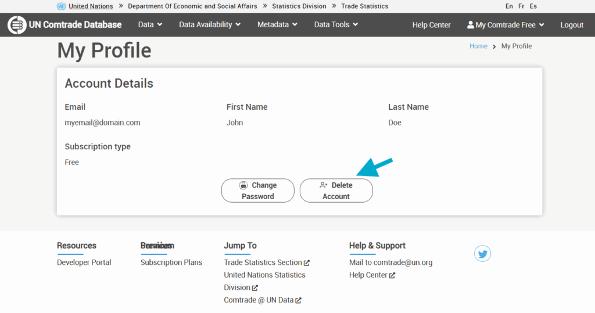Viewport: 595px width, 313px height.
Task: Click external link icon after Division link
Action: pyautogui.click(x=255, y=288)
